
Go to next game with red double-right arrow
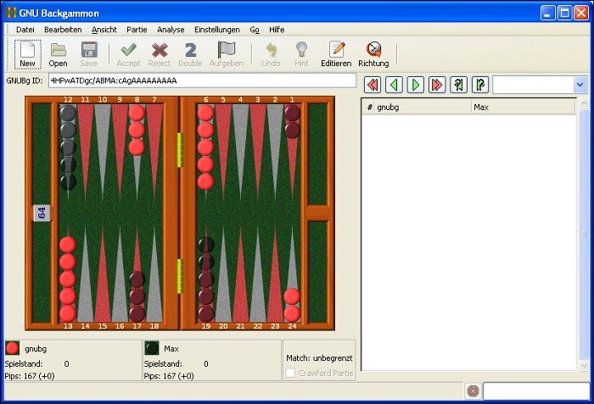point(437,85)
